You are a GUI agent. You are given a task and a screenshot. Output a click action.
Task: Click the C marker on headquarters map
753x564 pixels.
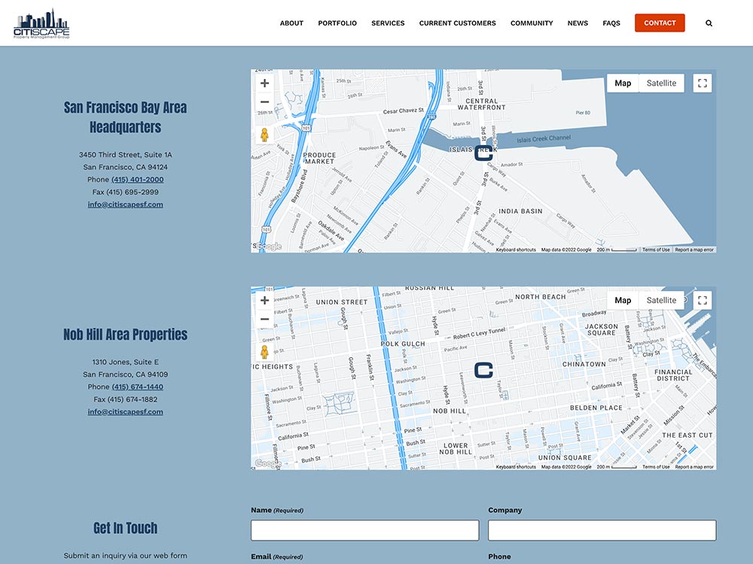483,153
